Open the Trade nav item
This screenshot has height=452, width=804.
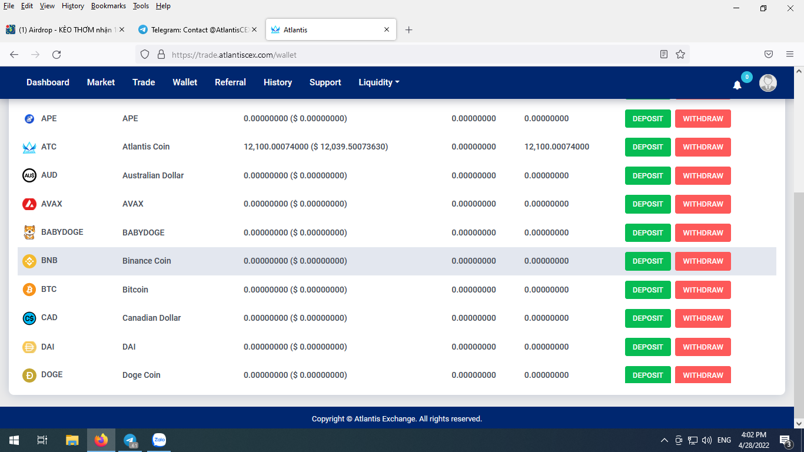[x=144, y=82]
